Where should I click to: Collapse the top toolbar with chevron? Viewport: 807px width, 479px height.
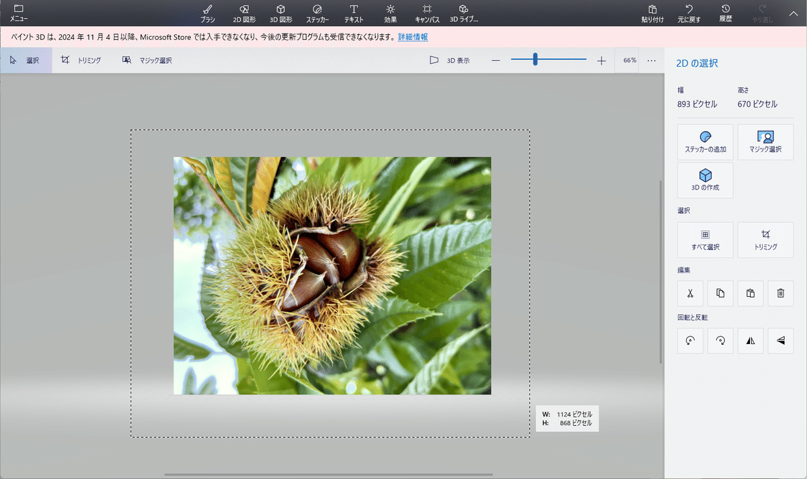792,13
